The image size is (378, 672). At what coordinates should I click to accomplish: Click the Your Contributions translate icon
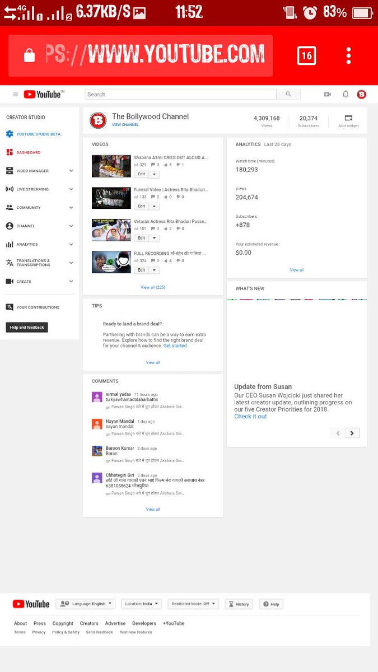(10, 307)
